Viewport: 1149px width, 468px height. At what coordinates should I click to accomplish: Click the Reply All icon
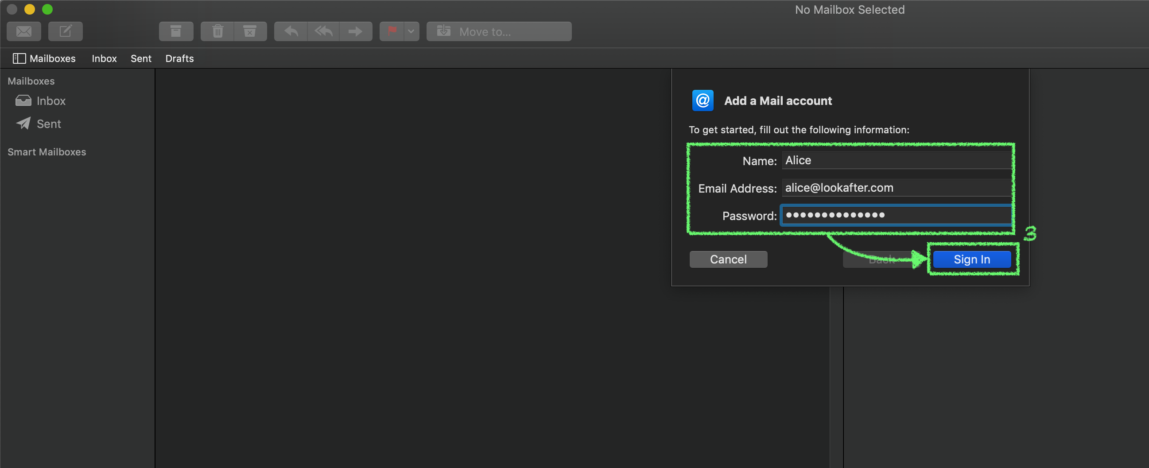coord(323,31)
